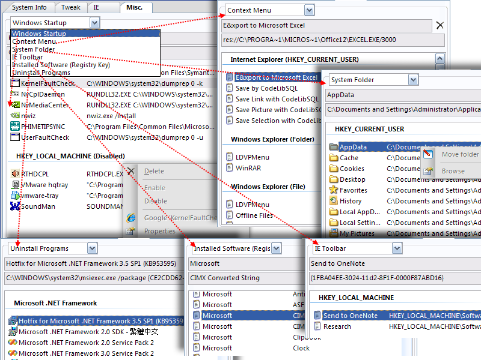
Task: Click the VMware hqtray icon
Action: click(15, 185)
